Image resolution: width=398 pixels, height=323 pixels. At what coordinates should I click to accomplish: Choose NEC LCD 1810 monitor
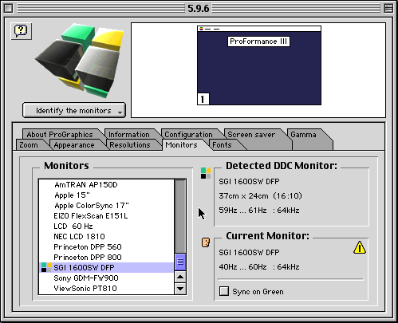pos(106,236)
